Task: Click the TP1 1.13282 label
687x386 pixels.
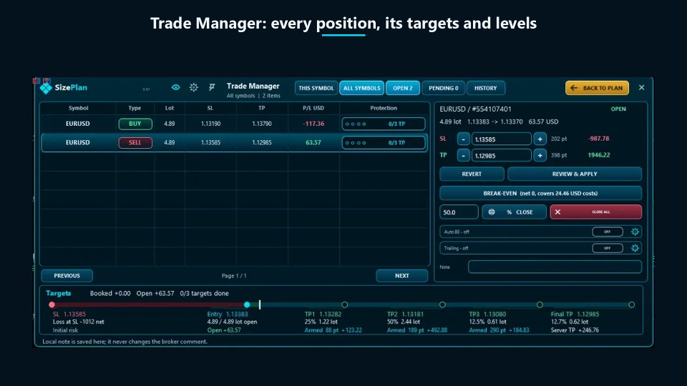Action: point(323,315)
